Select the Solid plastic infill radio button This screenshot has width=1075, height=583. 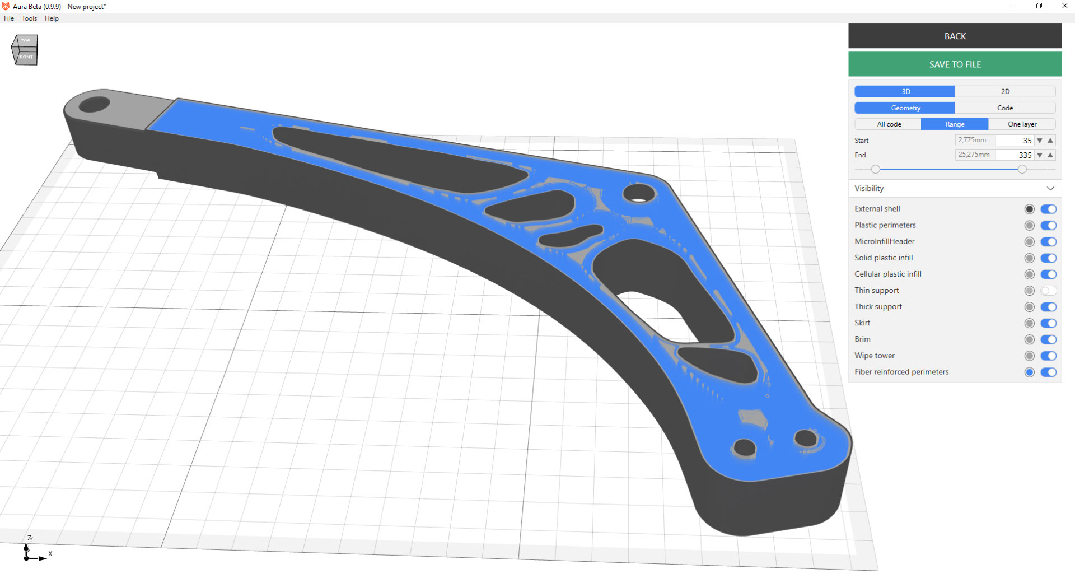click(x=1029, y=258)
